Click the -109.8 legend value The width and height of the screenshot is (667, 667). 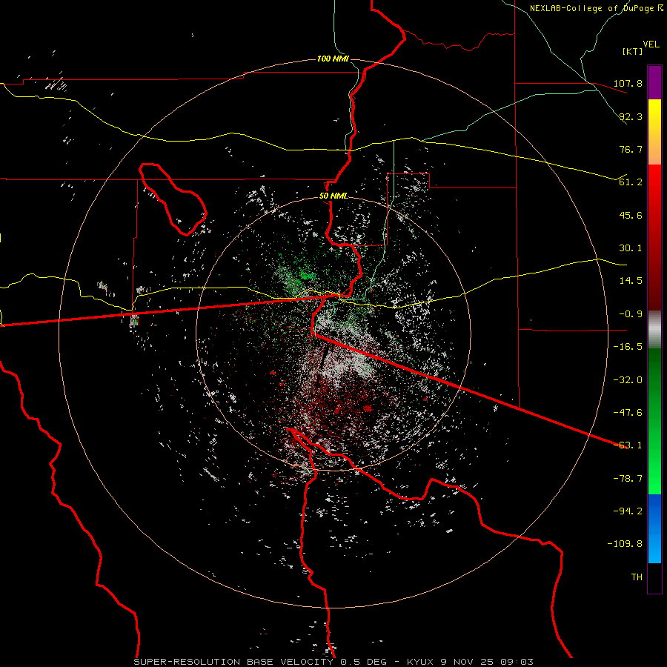click(x=625, y=544)
